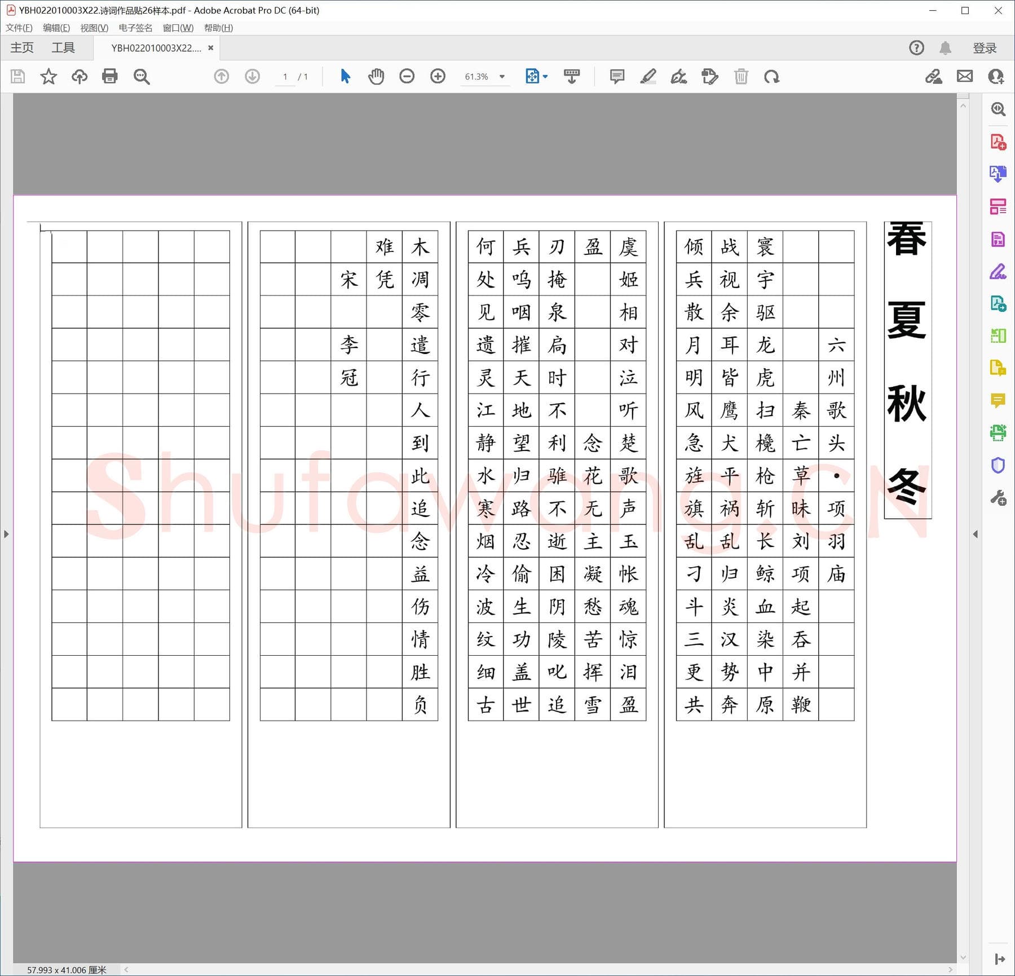The height and width of the screenshot is (976, 1015).
Task: Open the 电子签名 menu
Action: 135,28
